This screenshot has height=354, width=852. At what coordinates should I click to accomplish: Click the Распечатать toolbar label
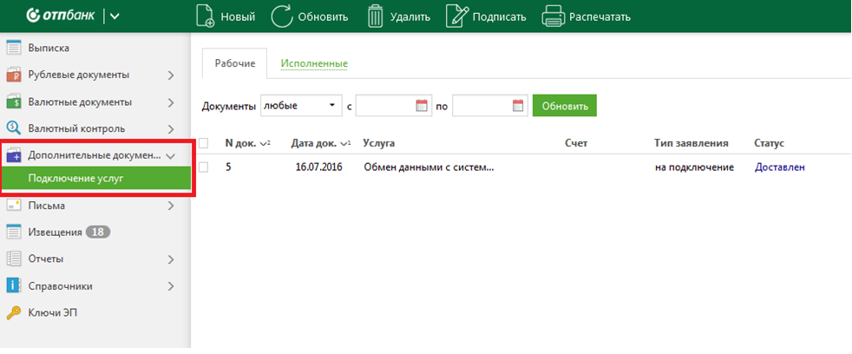600,16
